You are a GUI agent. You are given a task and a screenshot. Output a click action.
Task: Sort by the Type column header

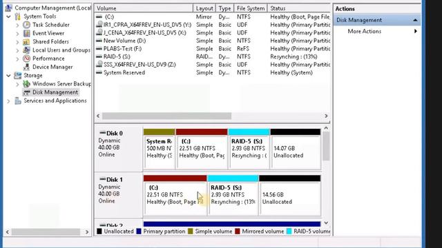coord(224,8)
